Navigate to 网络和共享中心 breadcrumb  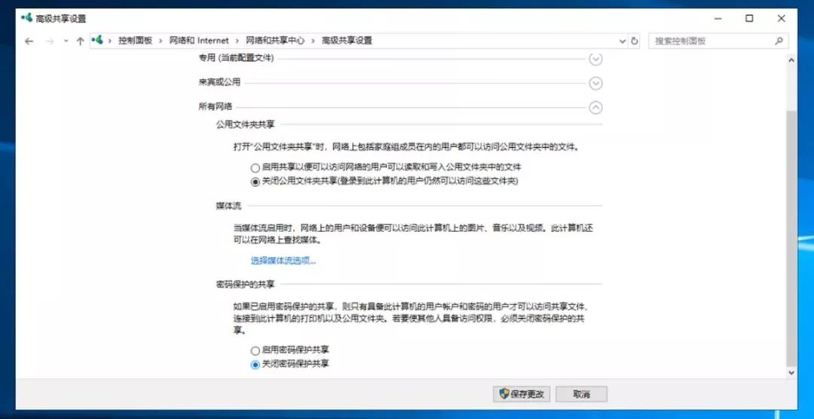click(274, 41)
